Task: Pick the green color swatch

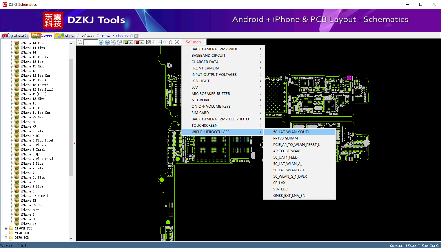Action: [126, 42]
